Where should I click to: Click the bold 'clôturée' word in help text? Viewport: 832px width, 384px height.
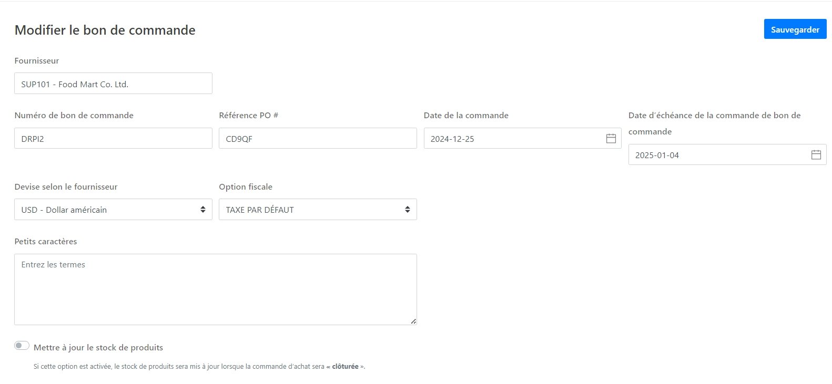point(345,367)
